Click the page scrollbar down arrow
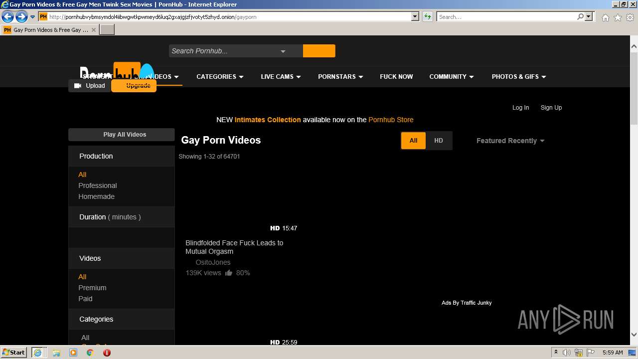Screen dimensions: 638x359 click(634, 335)
